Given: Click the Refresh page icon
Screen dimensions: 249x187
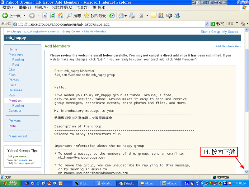Looking at the screenshot, I should click(53, 16).
